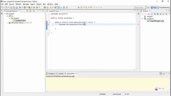Image resolution: width=171 pixels, height=96 pixels.
Task: Select project1 package in Outline
Action: point(150,17)
